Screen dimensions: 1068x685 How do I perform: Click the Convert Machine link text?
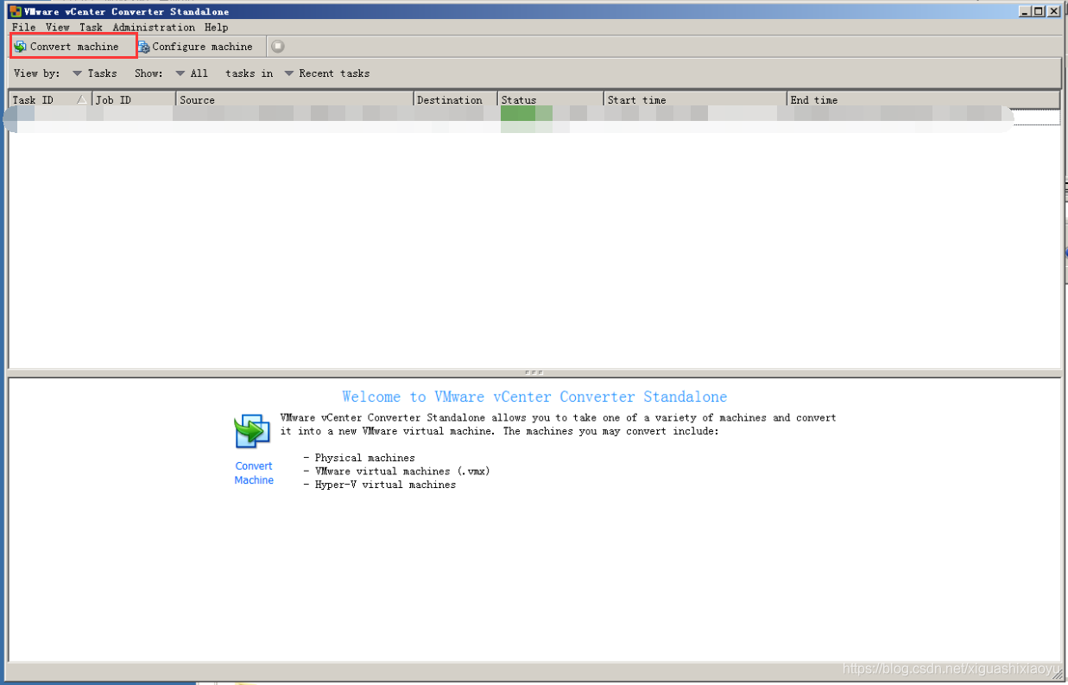pyautogui.click(x=254, y=473)
